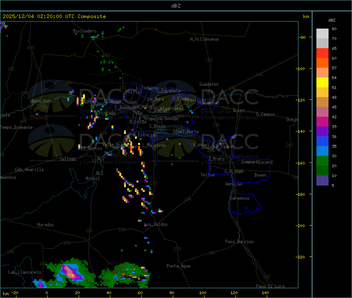Click the Salinas location label

point(68,159)
